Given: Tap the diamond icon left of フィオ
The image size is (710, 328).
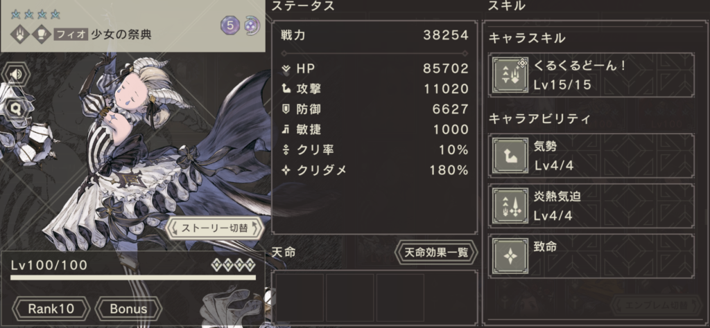Looking at the screenshot, I should pyautogui.click(x=42, y=35).
